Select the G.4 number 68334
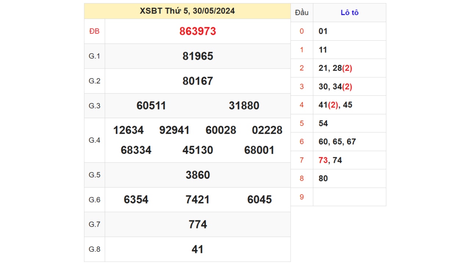 click(x=136, y=150)
